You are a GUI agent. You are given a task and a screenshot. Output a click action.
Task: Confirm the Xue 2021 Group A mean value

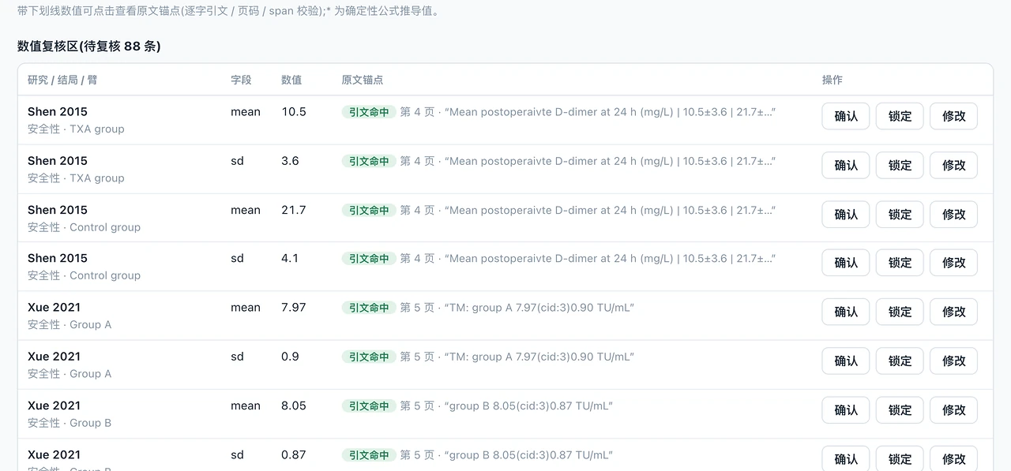[846, 312]
